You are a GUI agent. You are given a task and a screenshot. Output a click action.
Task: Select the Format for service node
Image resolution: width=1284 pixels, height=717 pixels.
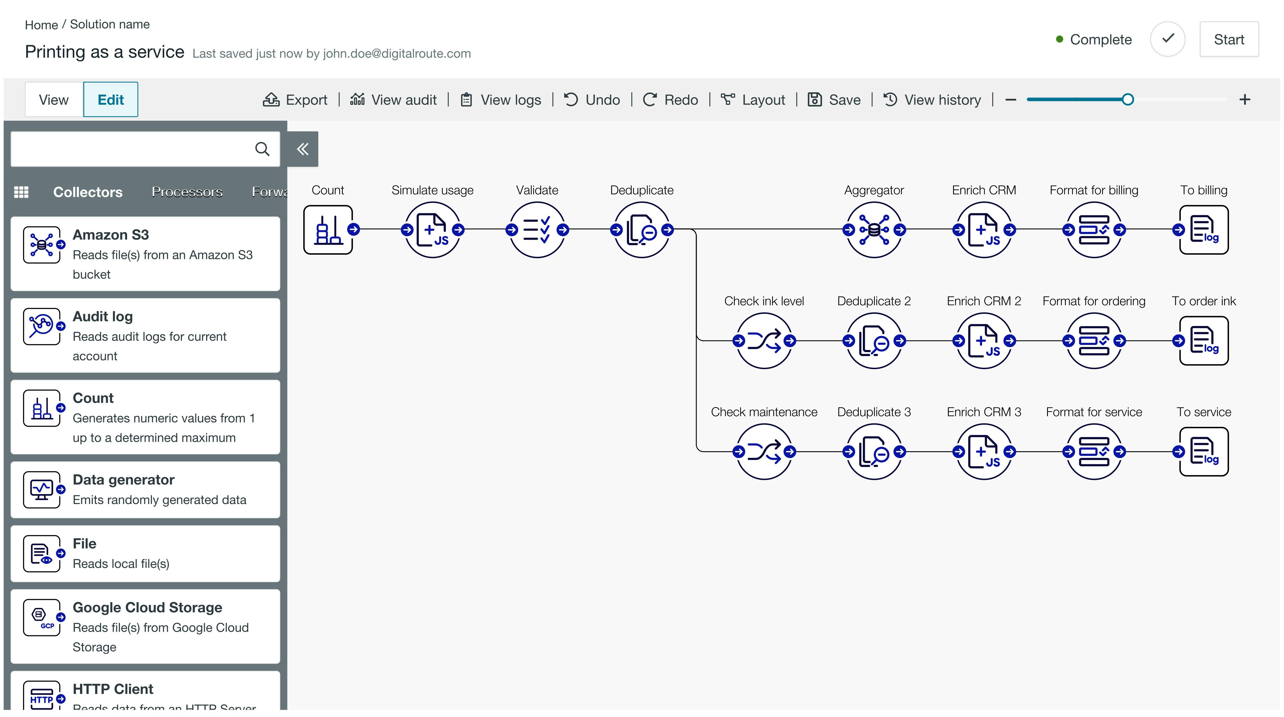tap(1094, 451)
